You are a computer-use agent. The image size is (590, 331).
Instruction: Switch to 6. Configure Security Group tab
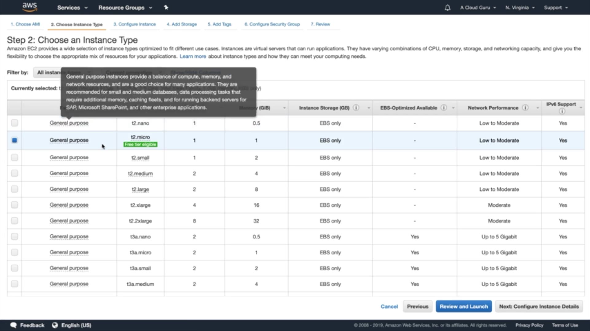click(272, 24)
